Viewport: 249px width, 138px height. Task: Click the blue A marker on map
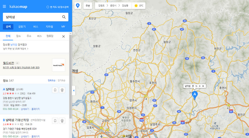tap(195, 95)
